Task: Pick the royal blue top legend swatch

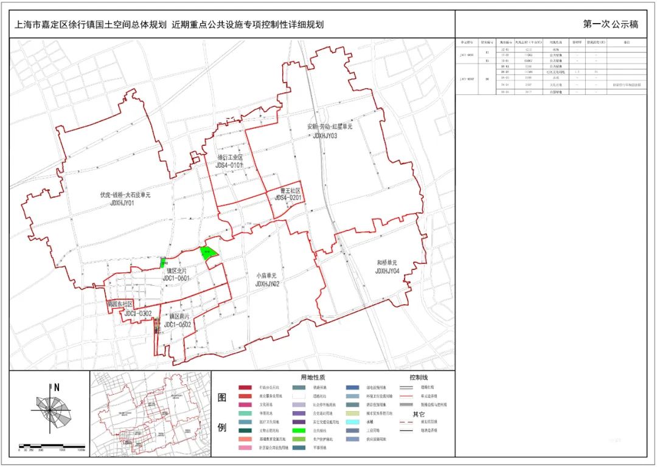Action: [x=352, y=388]
